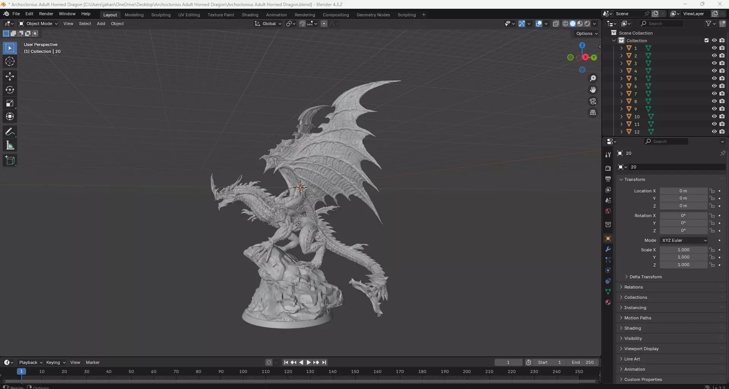This screenshot has height=389, width=729.
Task: Open the Particles properties tab
Action: [x=608, y=260]
